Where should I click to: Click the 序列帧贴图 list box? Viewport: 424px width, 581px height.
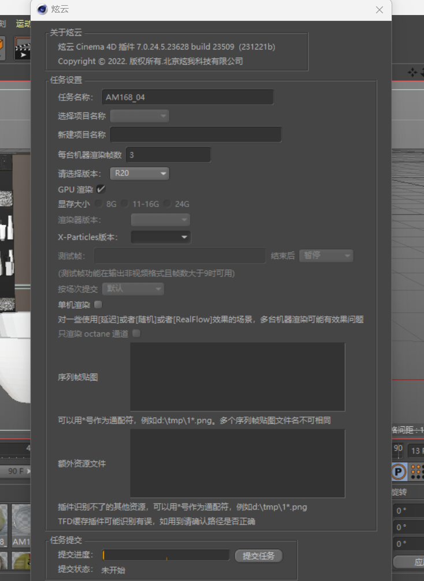(x=237, y=377)
